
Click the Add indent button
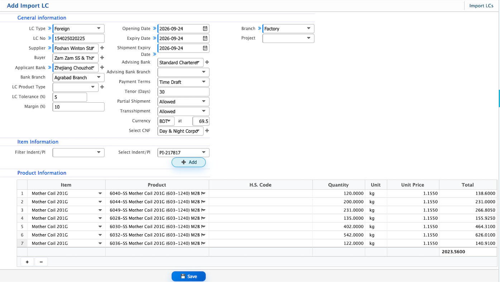(x=189, y=162)
